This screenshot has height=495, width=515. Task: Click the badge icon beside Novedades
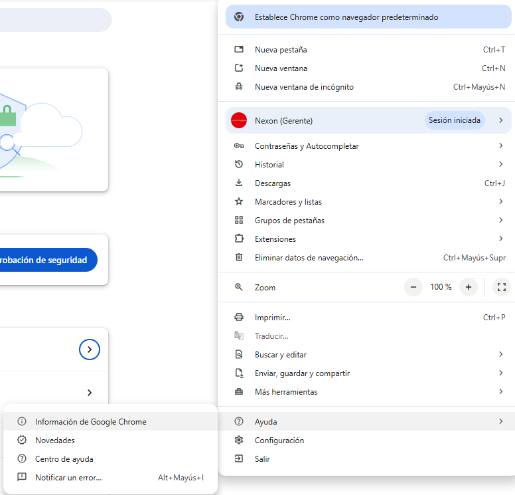pos(22,440)
